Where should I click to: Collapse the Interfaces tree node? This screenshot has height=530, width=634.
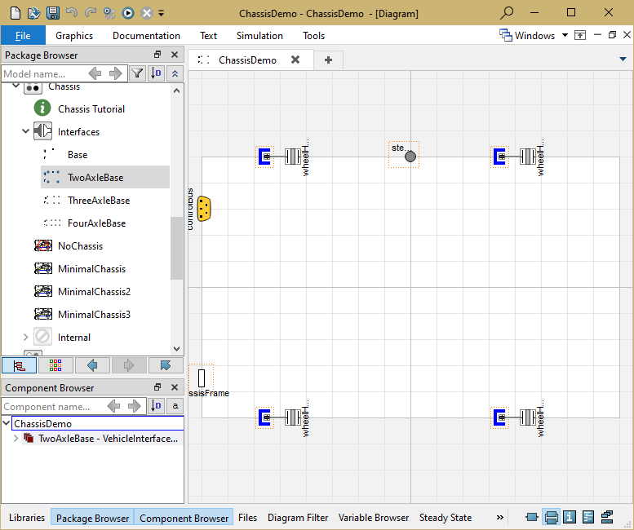(26, 132)
